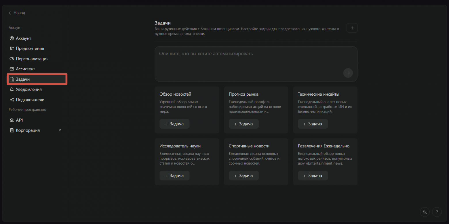This screenshot has height=224, width=449.
Task: Click the Персонализация toggle-shaped icon
Action: pyautogui.click(x=12, y=59)
